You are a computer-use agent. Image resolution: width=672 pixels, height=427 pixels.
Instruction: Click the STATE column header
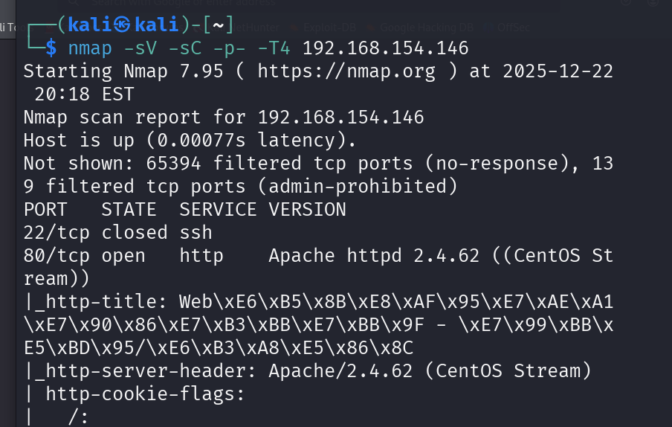129,209
